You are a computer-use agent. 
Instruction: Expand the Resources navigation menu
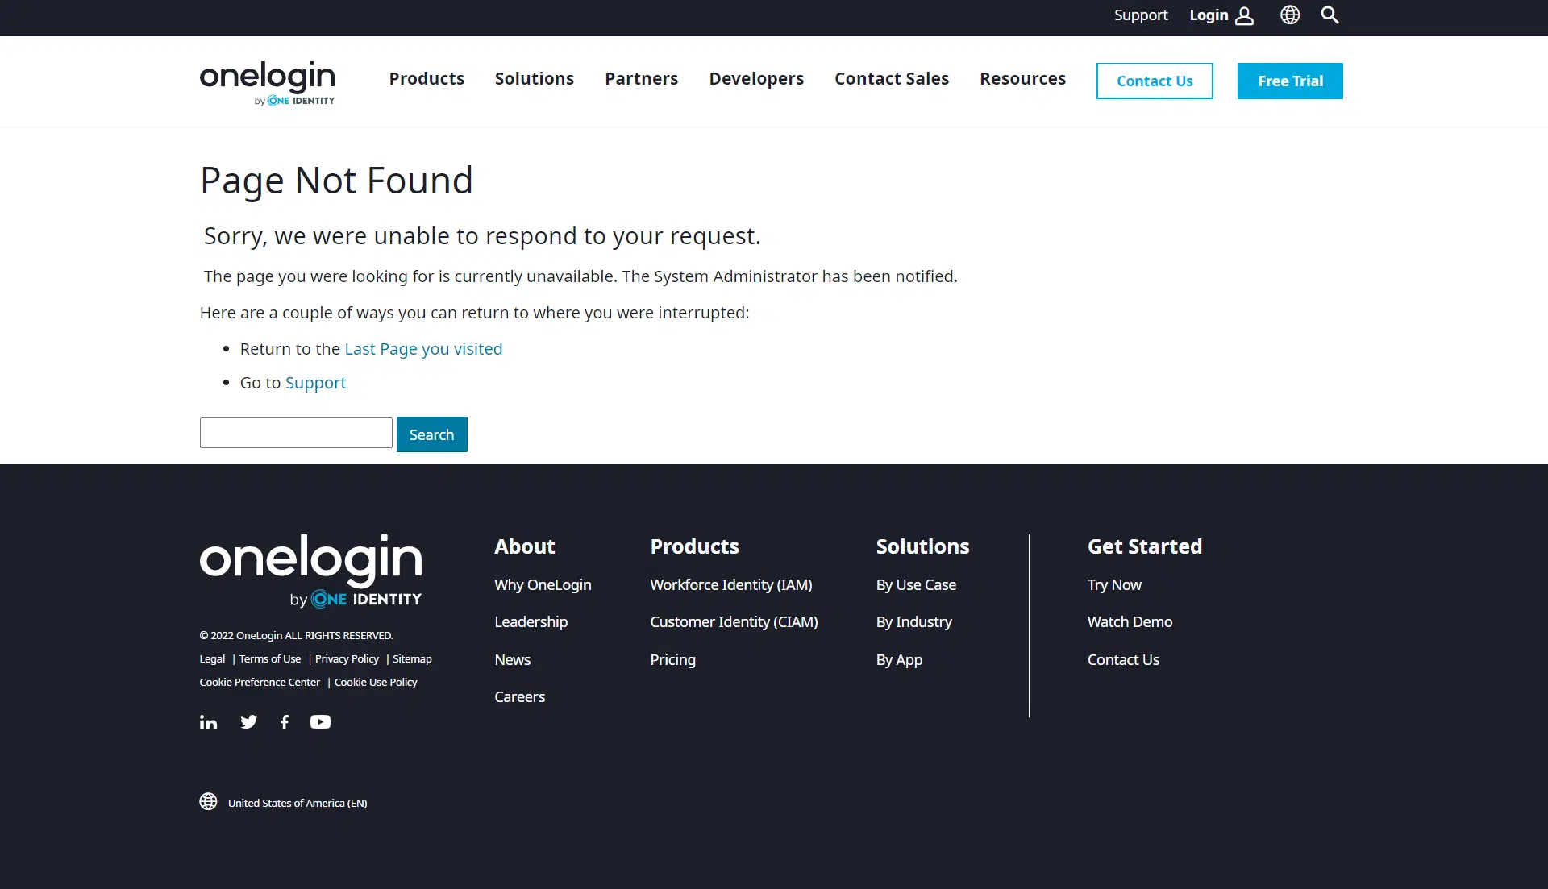[x=1022, y=79]
